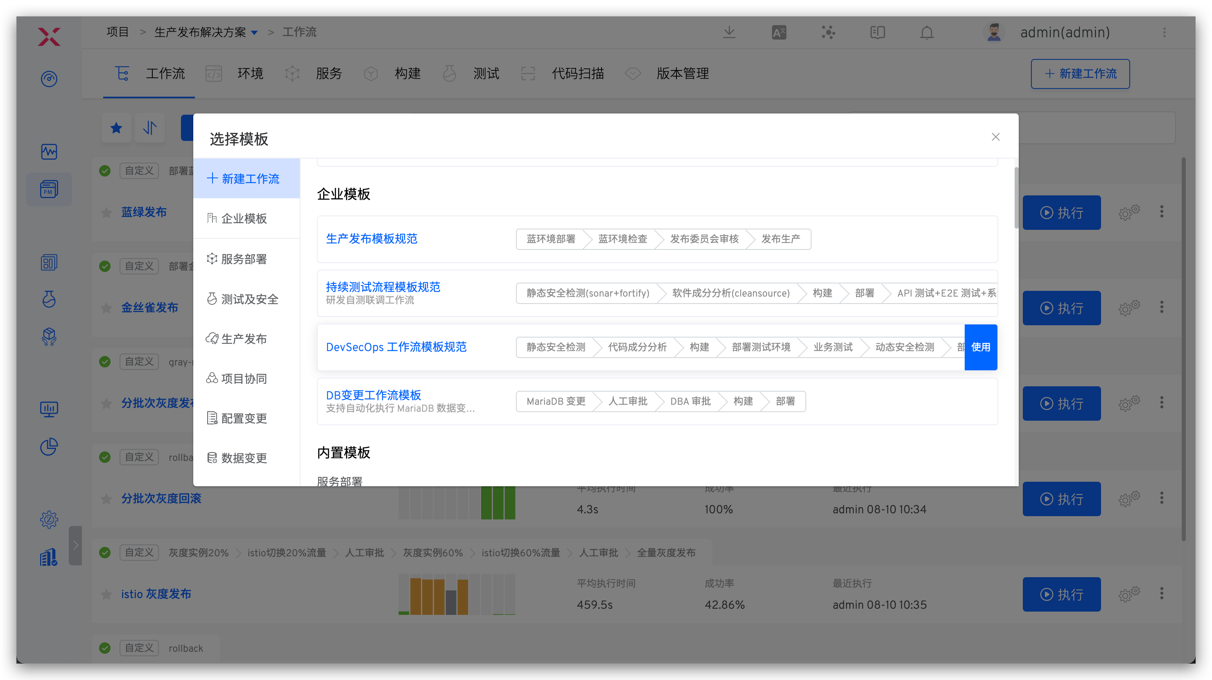1212x680 pixels.
Task: Click the download icon in top bar
Action: click(x=729, y=32)
